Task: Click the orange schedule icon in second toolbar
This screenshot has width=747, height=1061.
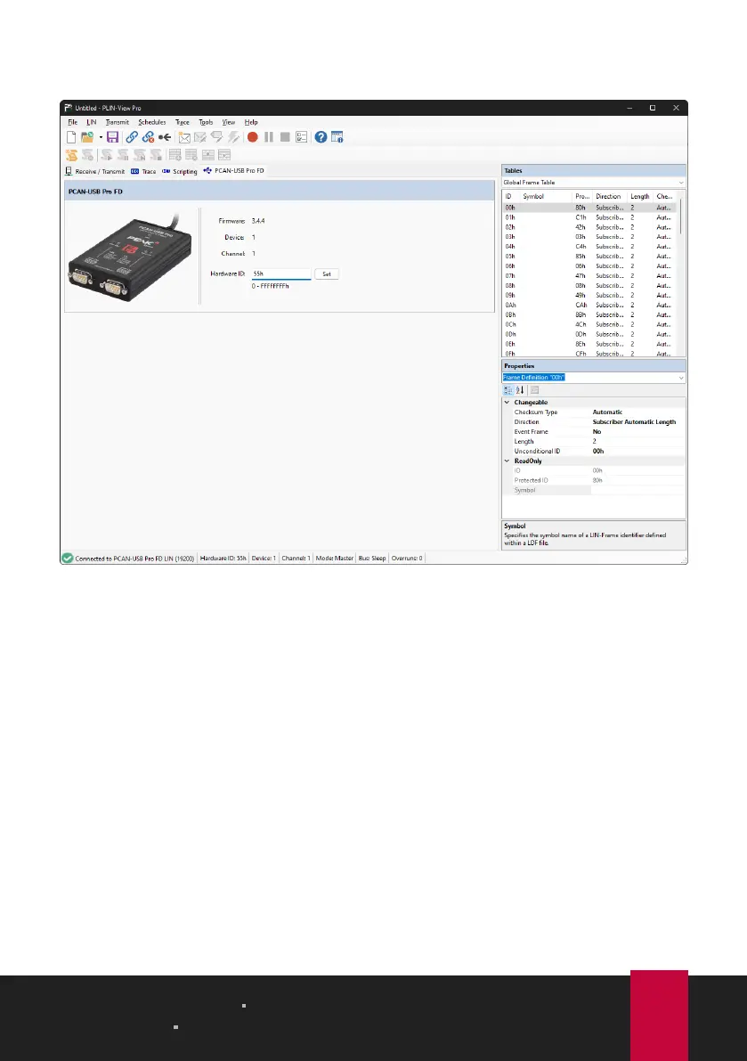Action: (x=71, y=155)
